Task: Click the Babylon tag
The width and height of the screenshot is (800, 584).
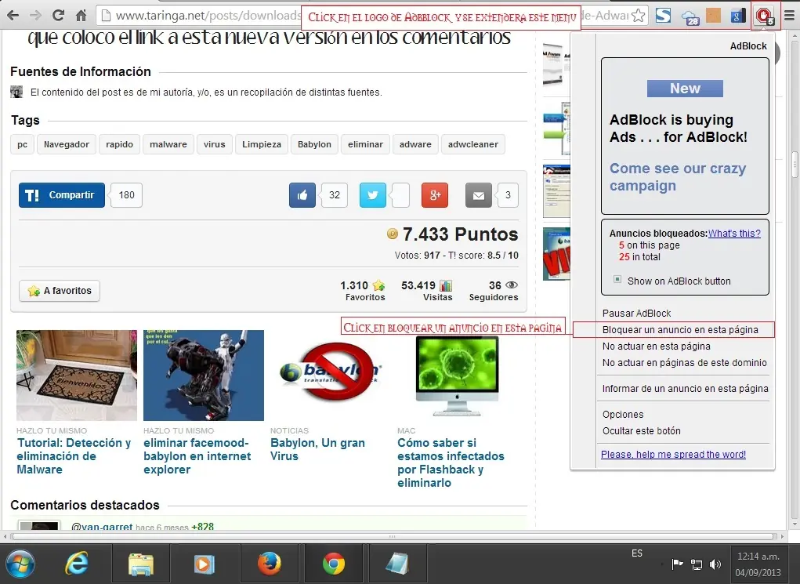Action: click(314, 144)
